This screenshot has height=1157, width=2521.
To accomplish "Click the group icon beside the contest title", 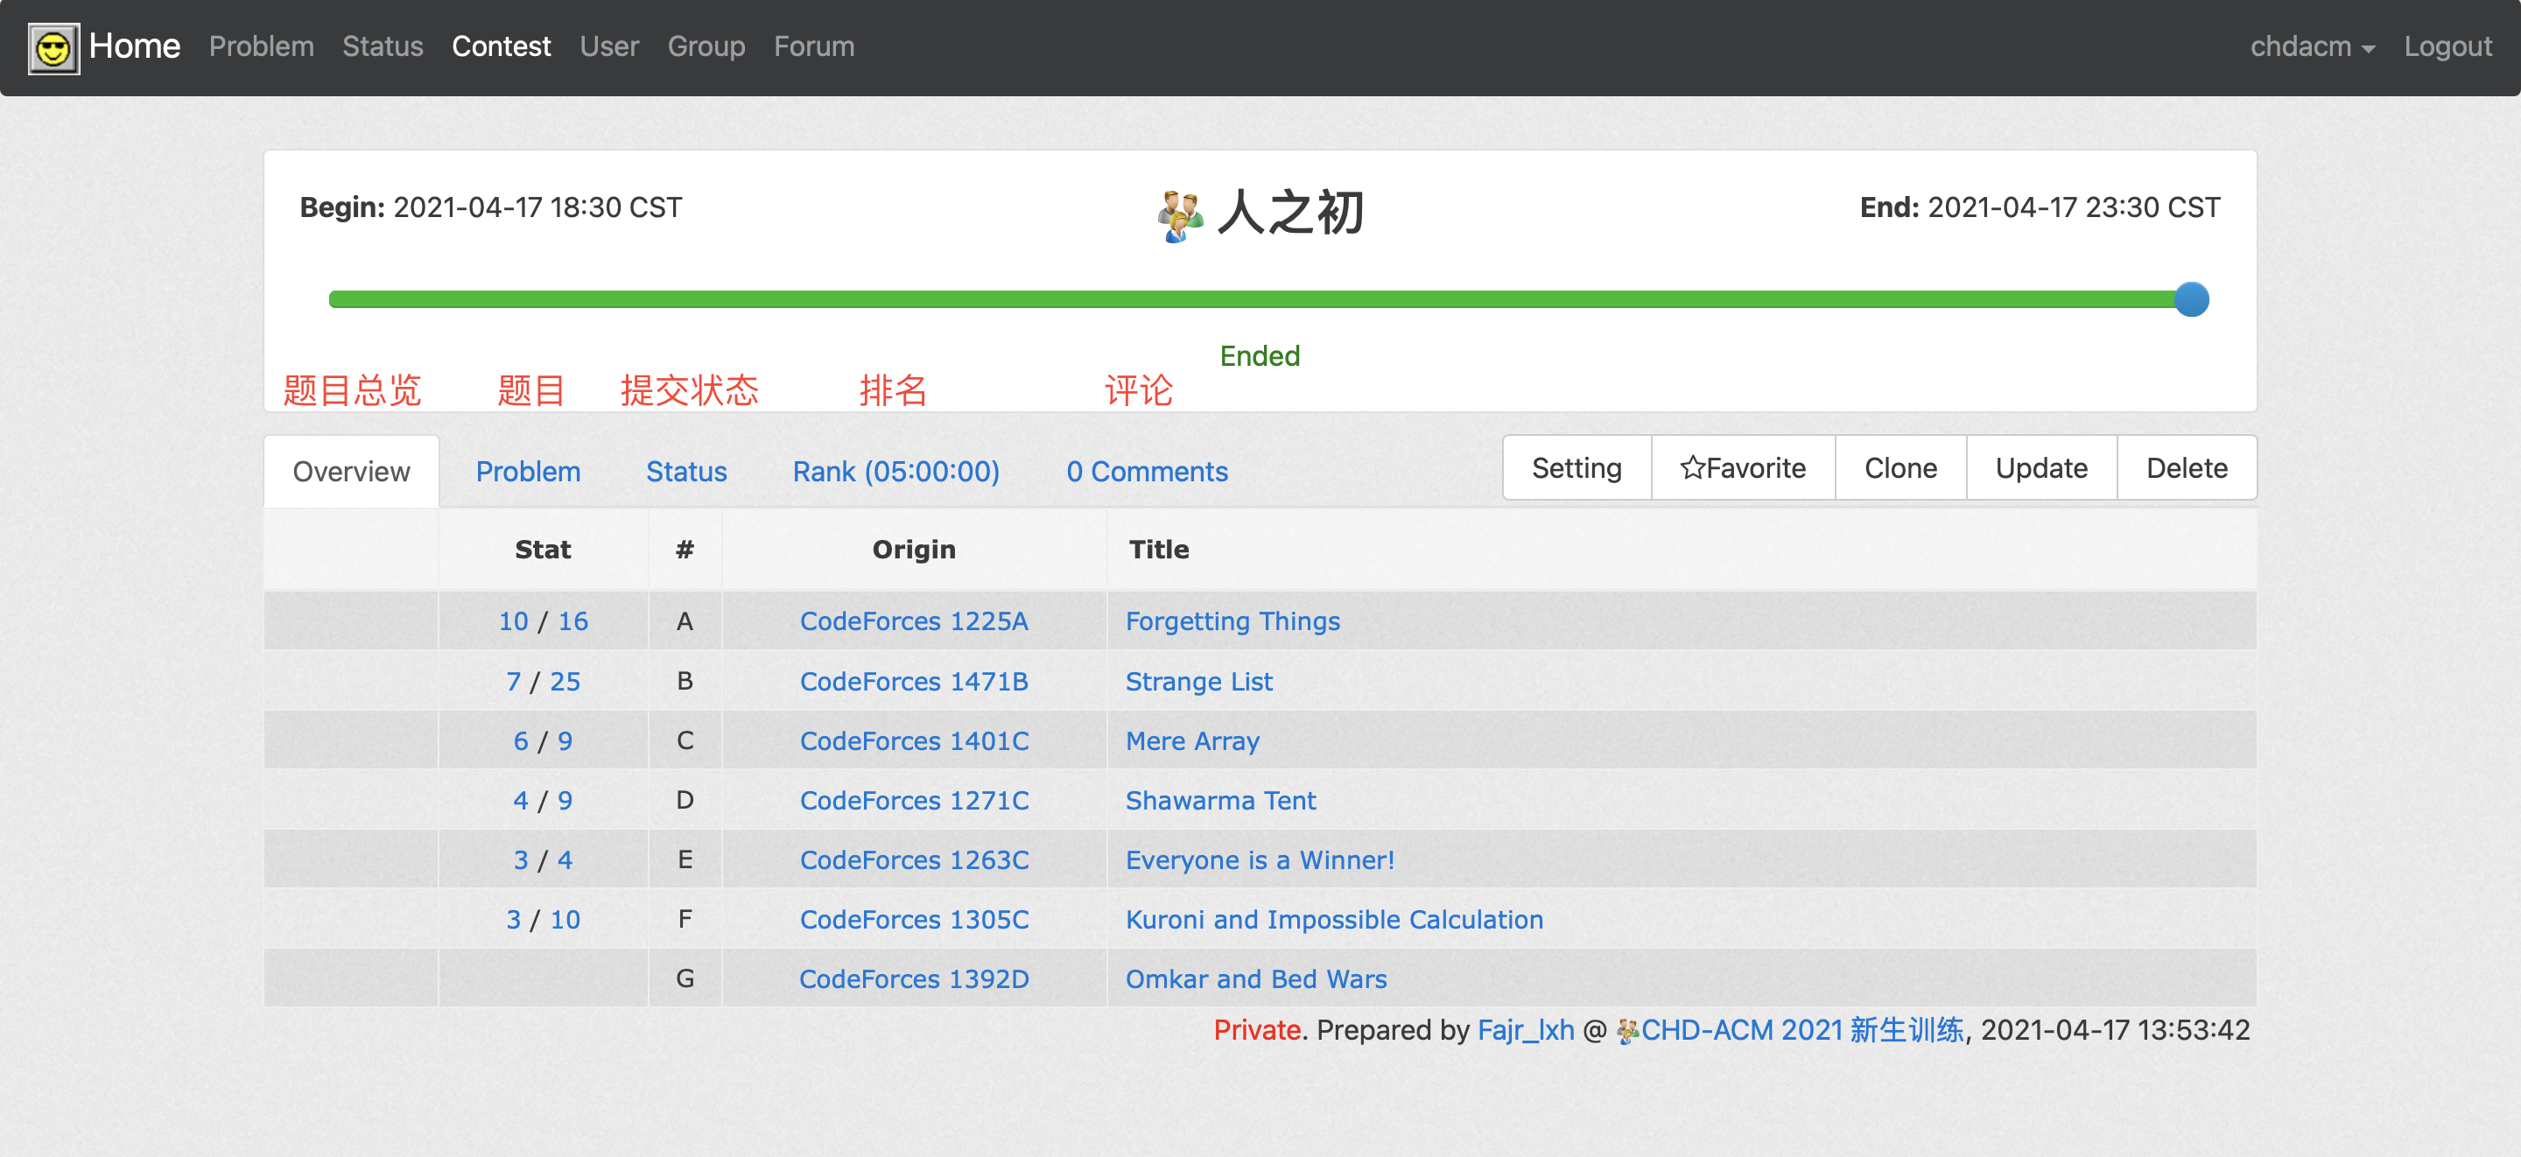I will (x=1179, y=214).
